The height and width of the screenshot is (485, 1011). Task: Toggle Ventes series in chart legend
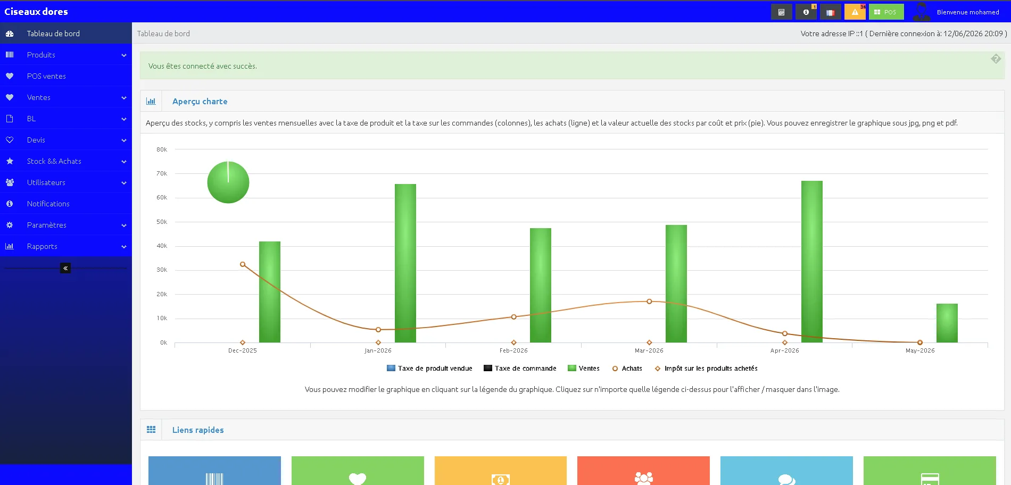click(x=584, y=368)
